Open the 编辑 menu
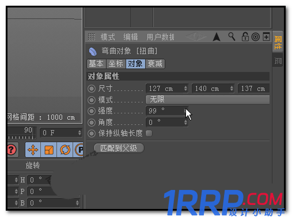Screen dimensions: 292x217 click(131, 37)
